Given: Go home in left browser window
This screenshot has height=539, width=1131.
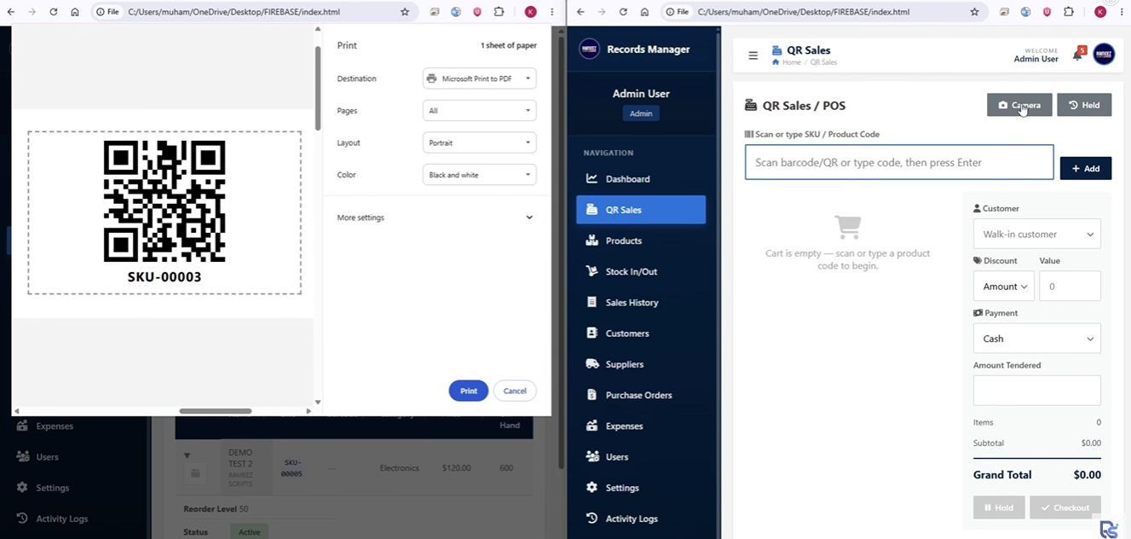Looking at the screenshot, I should [x=75, y=12].
